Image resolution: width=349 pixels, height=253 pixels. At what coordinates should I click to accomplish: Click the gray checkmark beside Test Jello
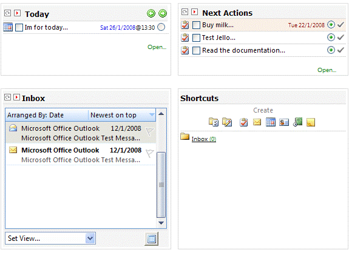tap(341, 38)
